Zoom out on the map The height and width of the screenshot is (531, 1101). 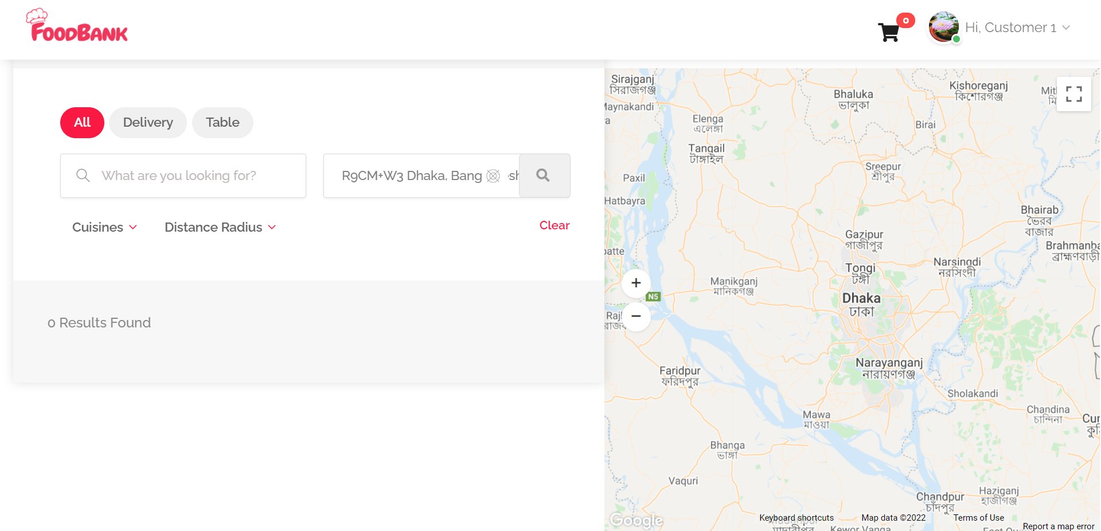tap(636, 316)
